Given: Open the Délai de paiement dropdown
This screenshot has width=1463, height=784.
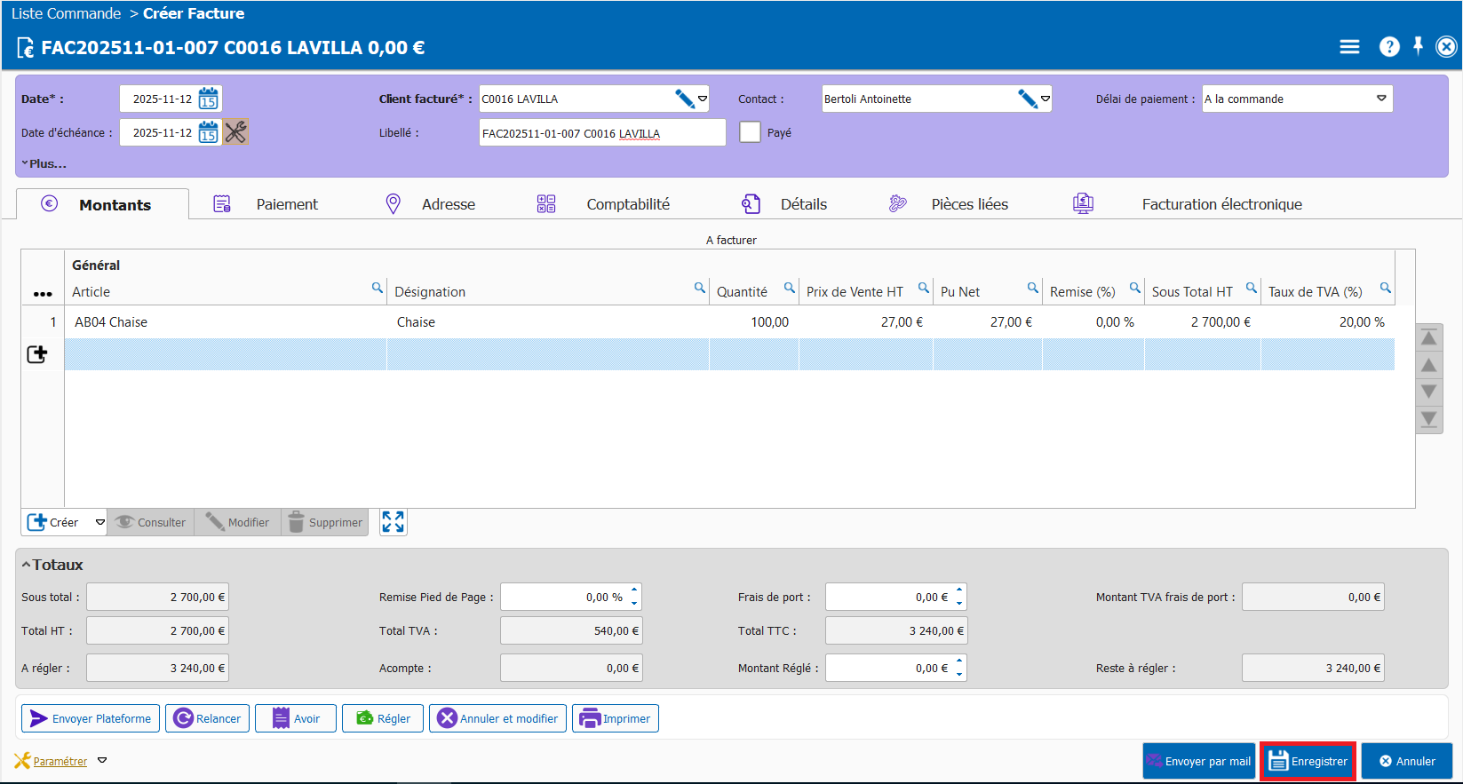Looking at the screenshot, I should [1381, 99].
